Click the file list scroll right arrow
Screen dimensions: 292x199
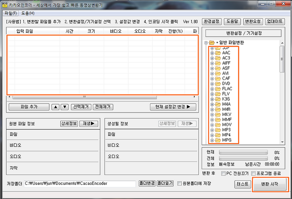(194, 97)
